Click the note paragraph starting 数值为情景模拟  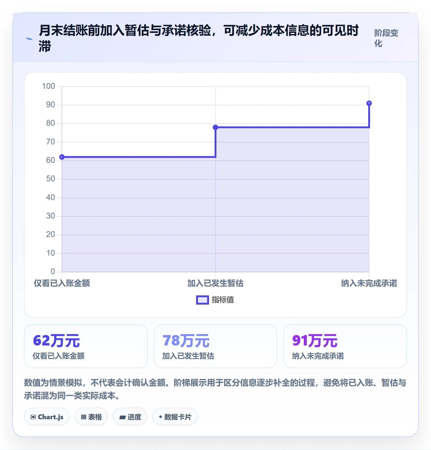tap(215, 389)
